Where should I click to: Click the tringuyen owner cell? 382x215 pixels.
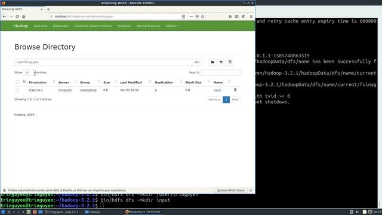pos(65,90)
